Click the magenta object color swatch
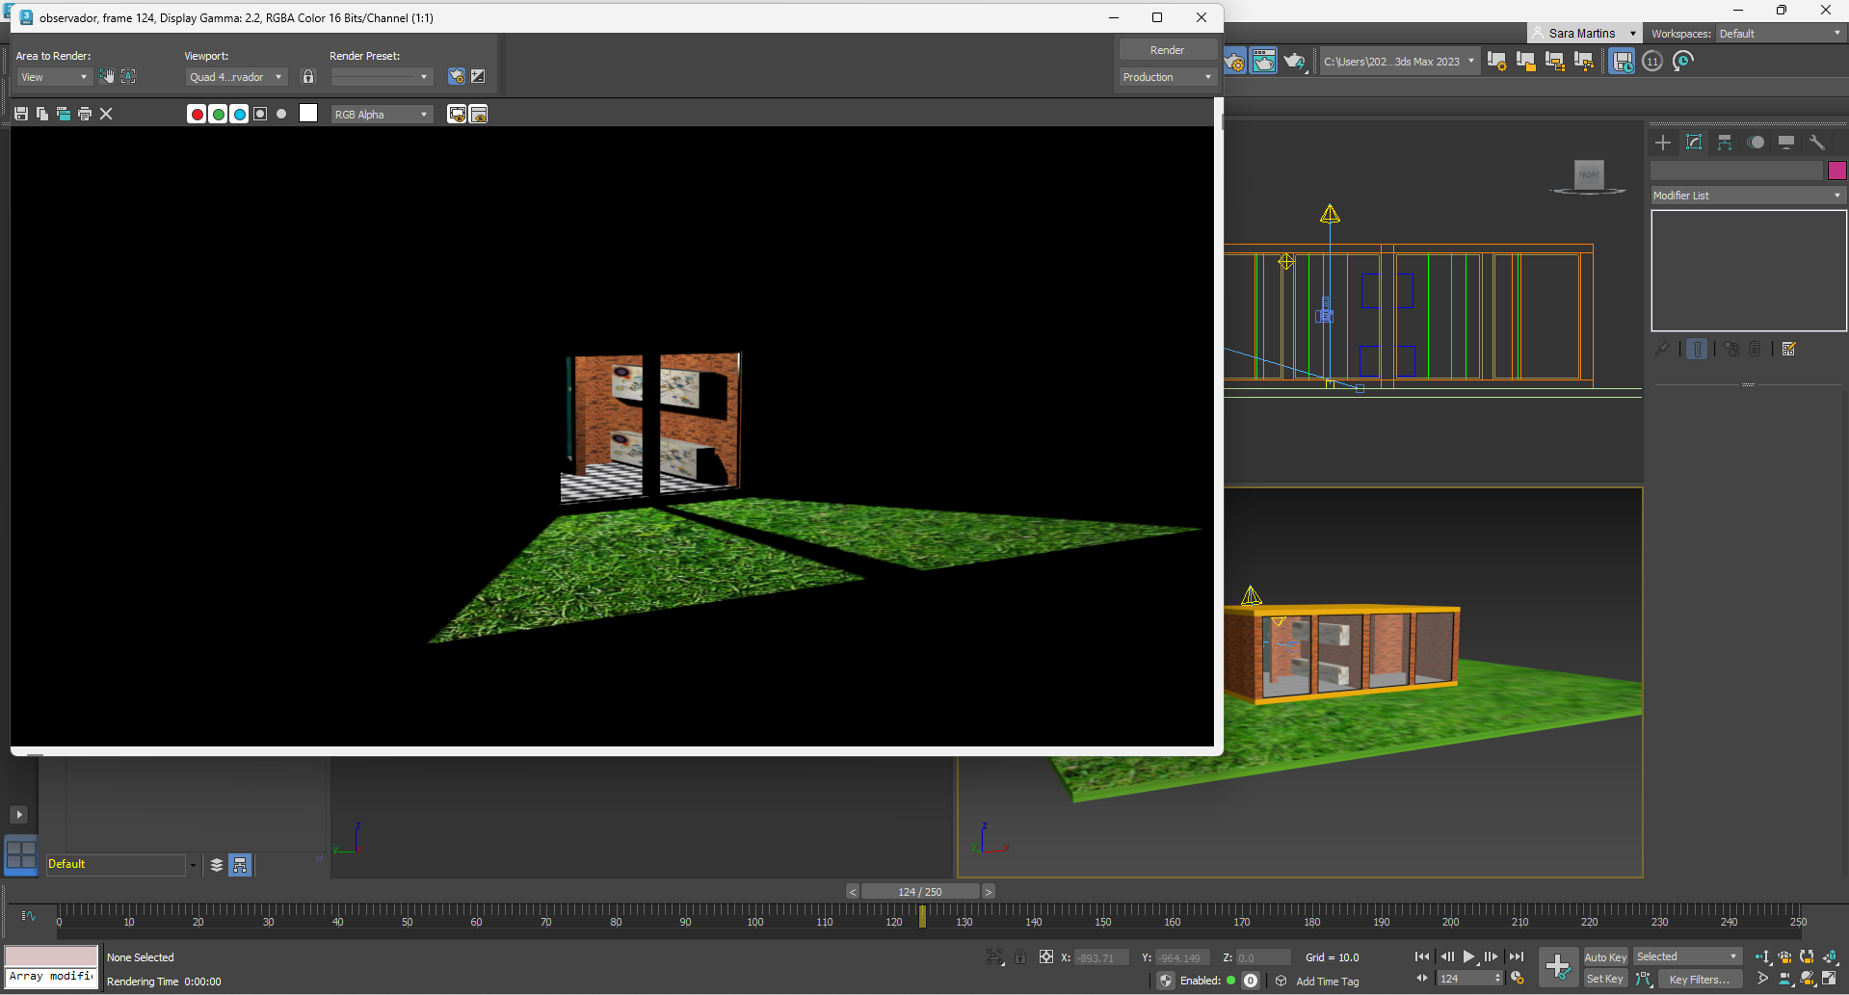The height and width of the screenshot is (995, 1849). [1836, 170]
